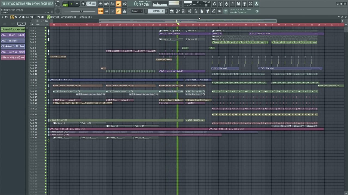The height and width of the screenshot is (195, 348).
Task: Click the song position slider handle
Action: 81,11
